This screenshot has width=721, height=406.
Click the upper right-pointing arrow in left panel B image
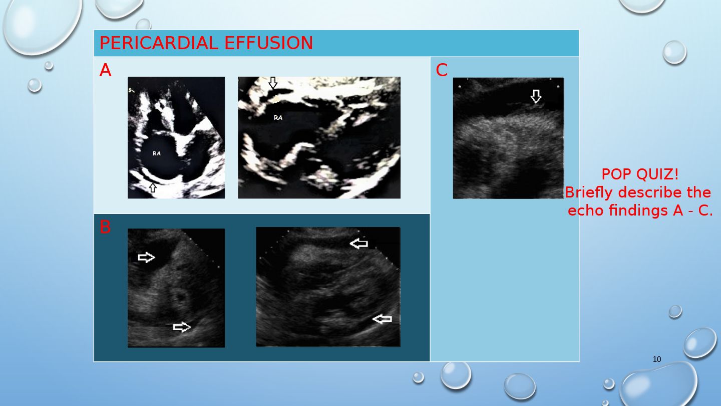point(146,258)
